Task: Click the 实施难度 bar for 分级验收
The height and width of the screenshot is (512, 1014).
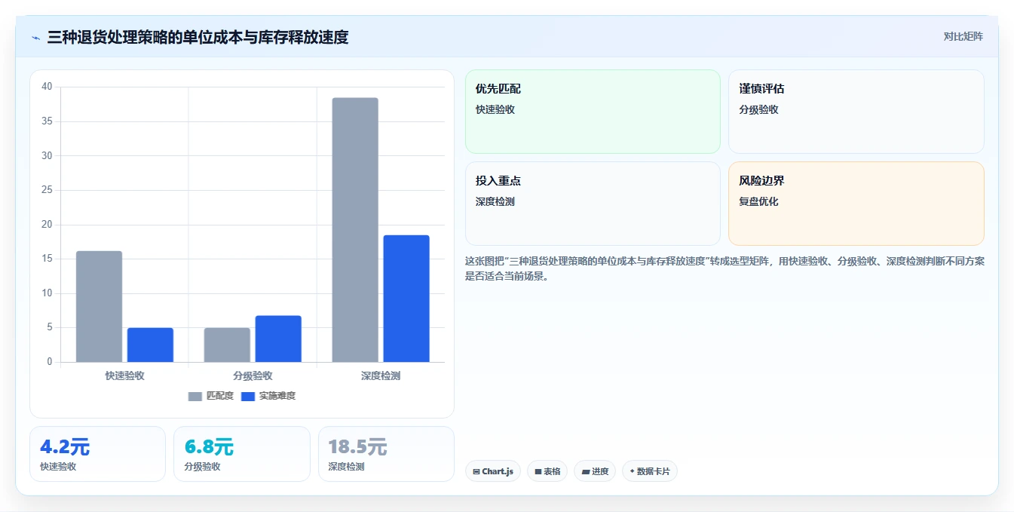Action: [x=278, y=339]
